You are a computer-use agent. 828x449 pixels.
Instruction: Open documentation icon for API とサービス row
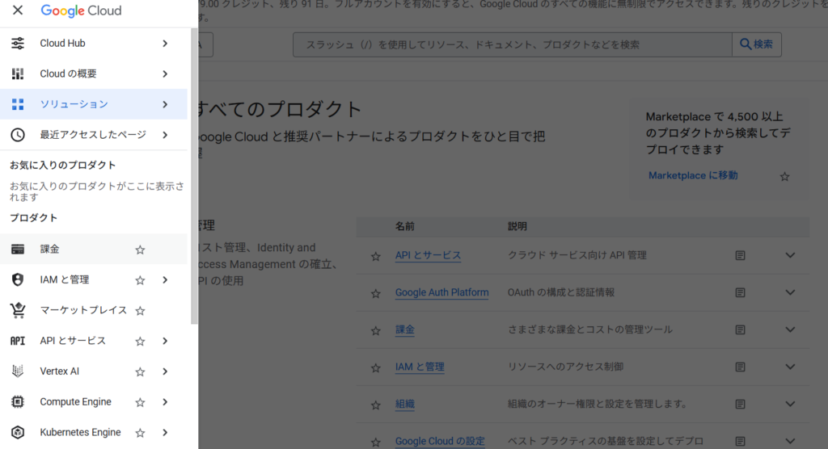[740, 255]
